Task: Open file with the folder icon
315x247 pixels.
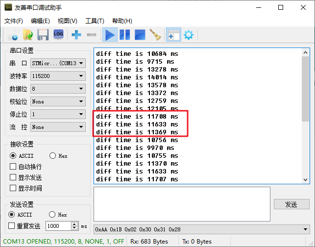Action: [x=28, y=35]
